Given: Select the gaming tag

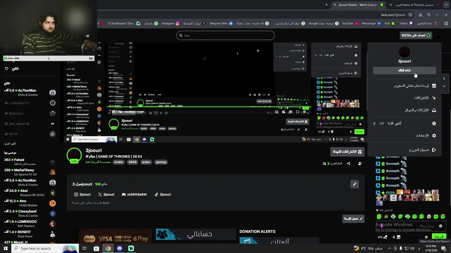Looking at the screenshot, I should coord(161,162).
